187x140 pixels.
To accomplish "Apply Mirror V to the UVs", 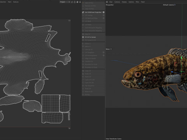I will click(x=93, y=47).
